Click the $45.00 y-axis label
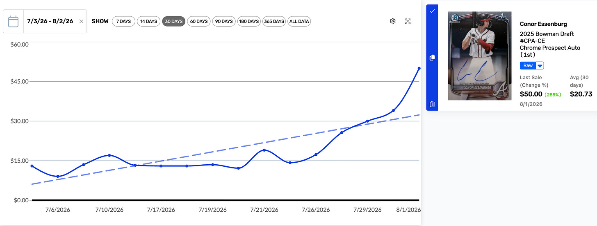The height and width of the screenshot is (226, 597). click(x=20, y=81)
